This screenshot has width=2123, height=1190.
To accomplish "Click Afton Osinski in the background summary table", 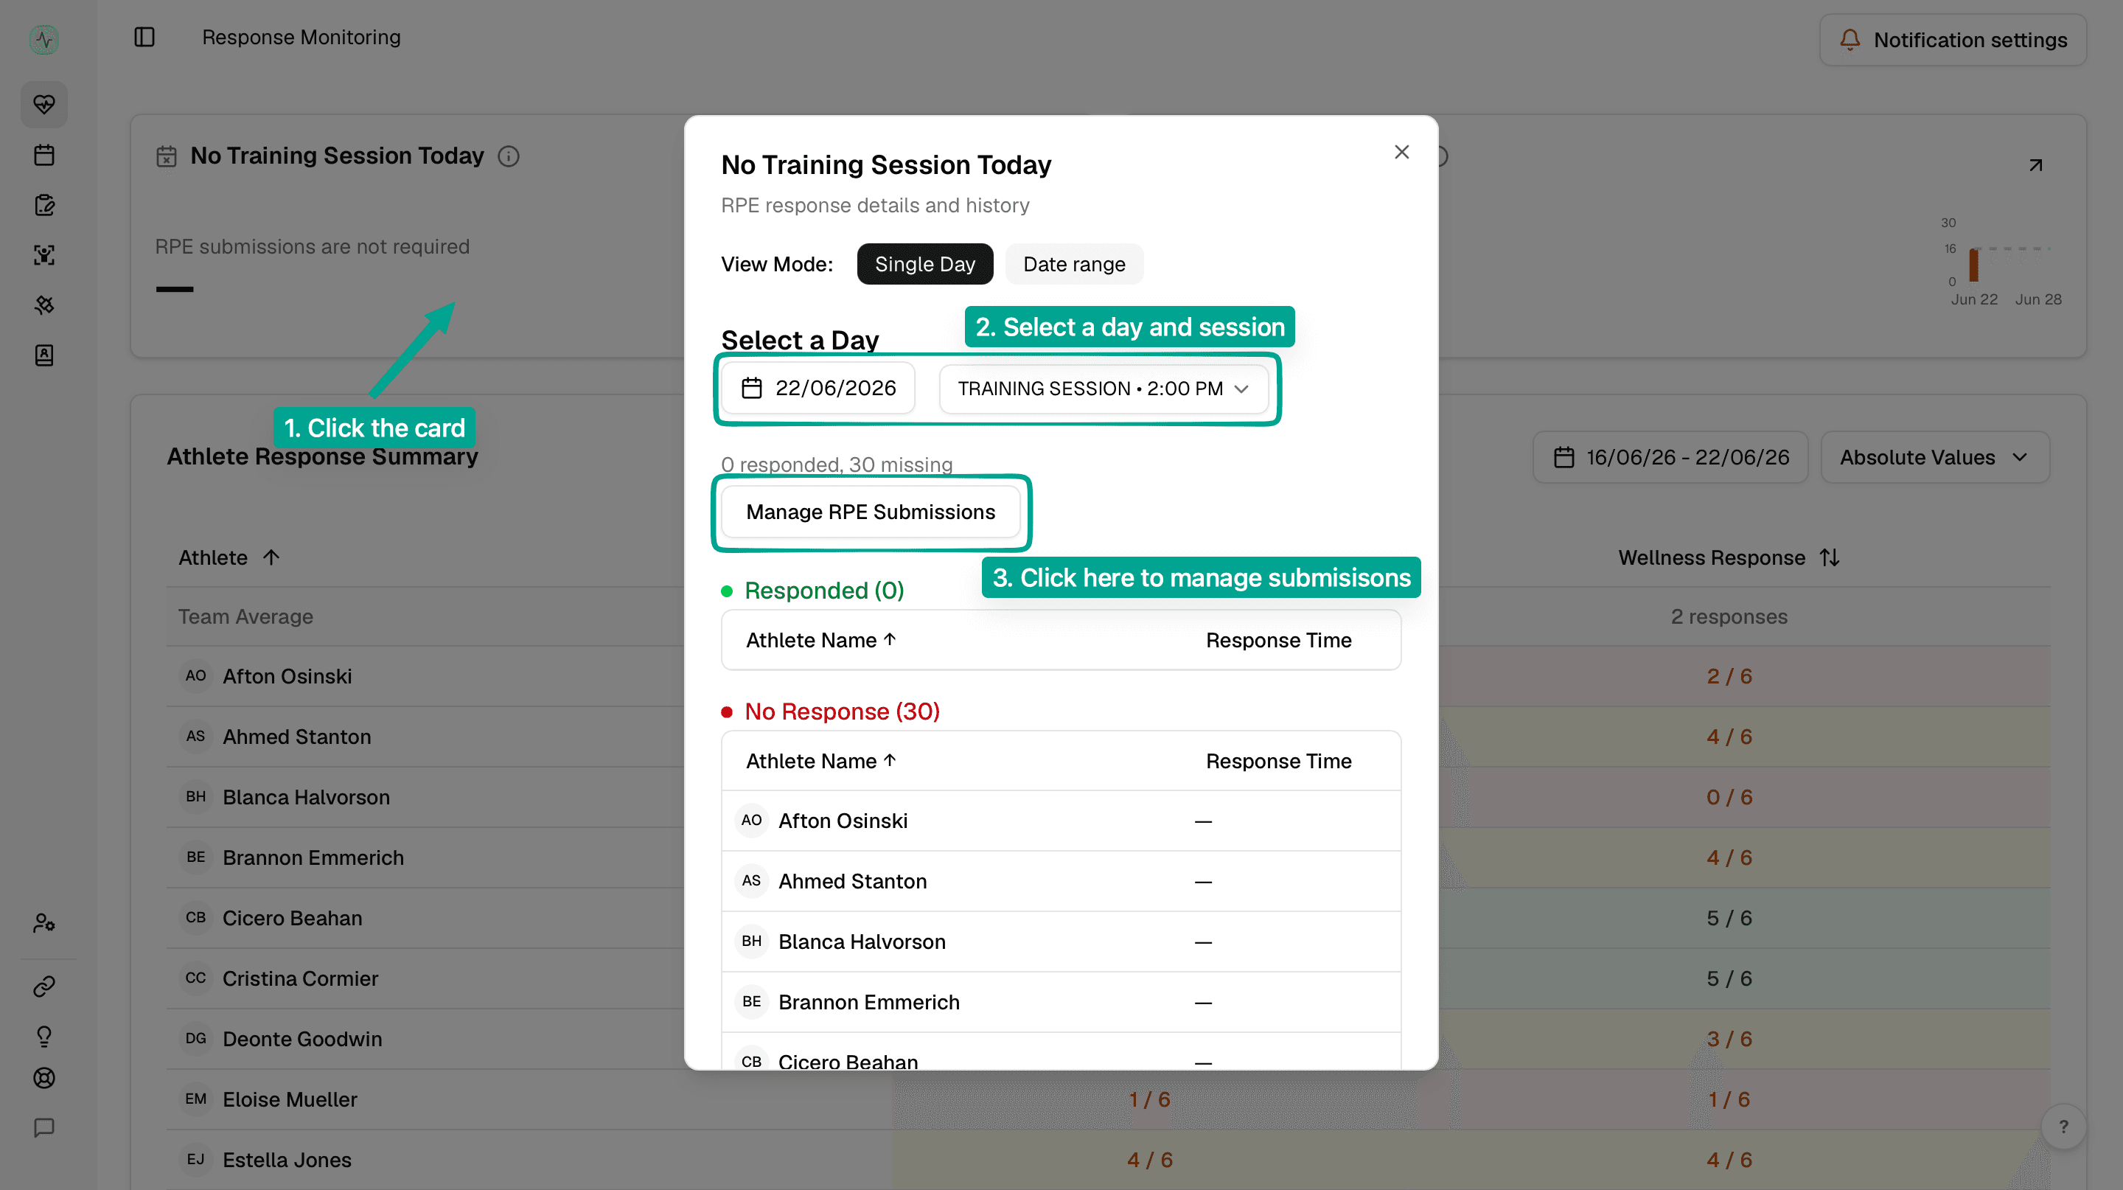I will 287,677.
